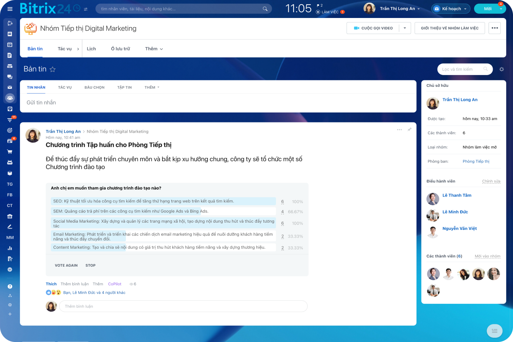513x342 pixels.
Task: Choose the Email Marketing poll answer
Action: click(163, 236)
